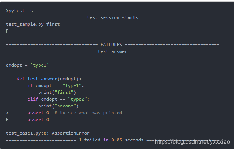This screenshot has height=149, width=234.
Task: Click the csdn blog watermark URL
Action: [x=192, y=142]
